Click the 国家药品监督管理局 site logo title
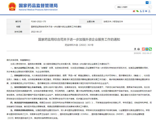 point(38,6)
